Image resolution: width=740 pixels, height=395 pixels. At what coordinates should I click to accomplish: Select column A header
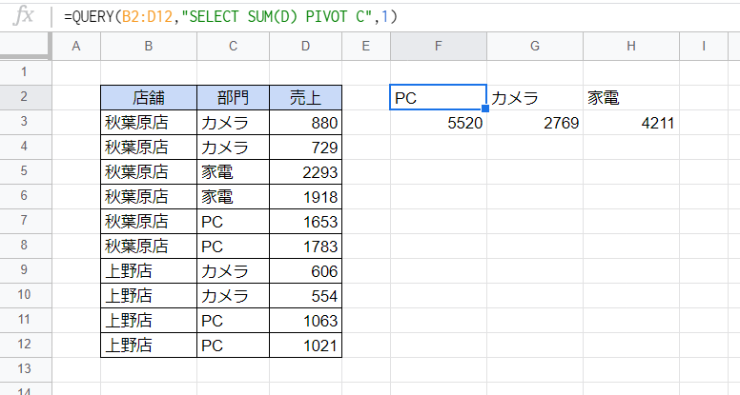click(x=76, y=46)
